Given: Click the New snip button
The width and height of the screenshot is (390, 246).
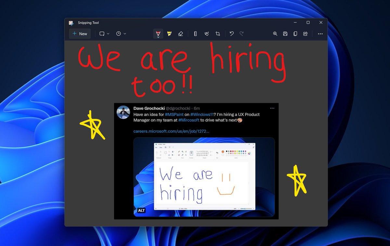Looking at the screenshot, I should click(80, 34).
